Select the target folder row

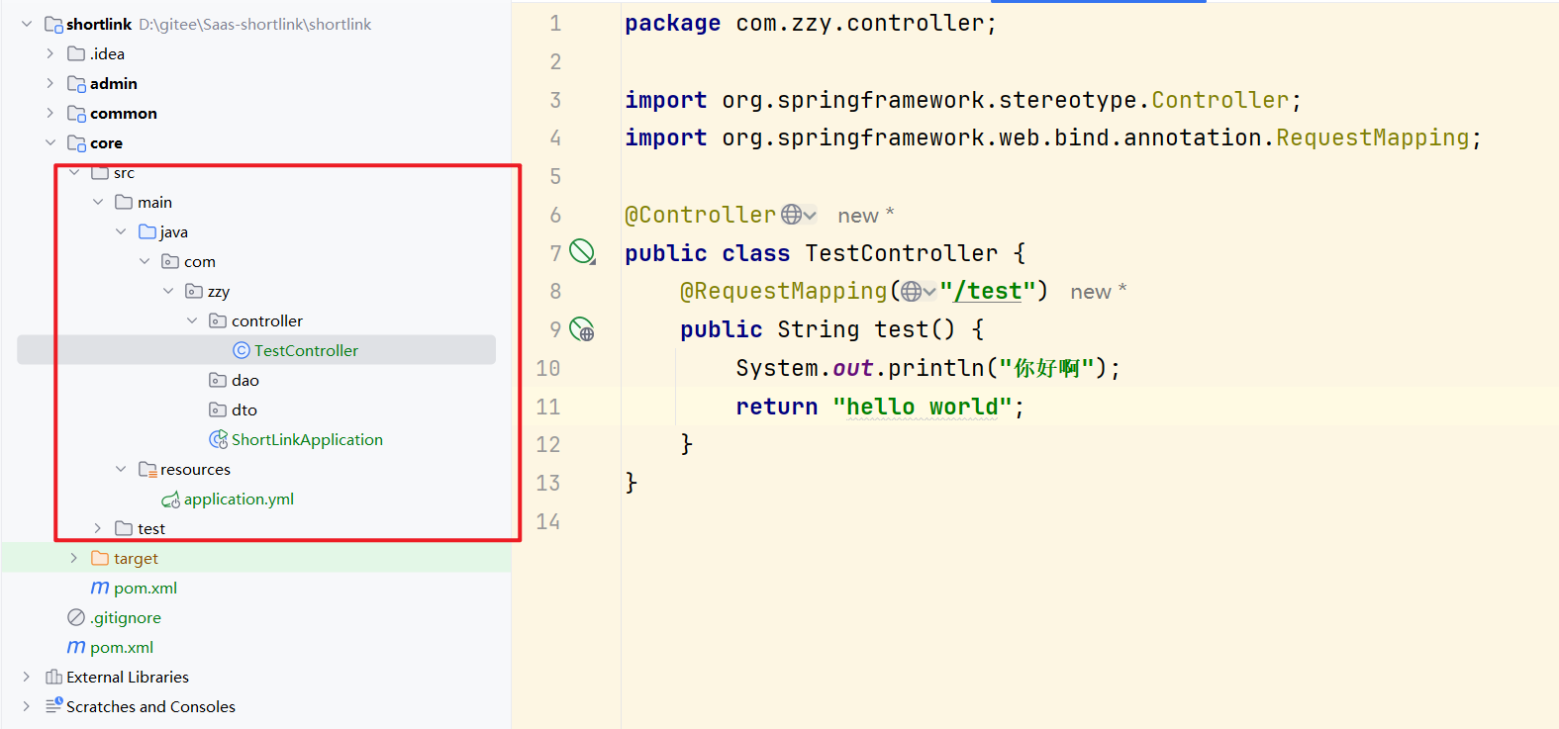pos(256,558)
